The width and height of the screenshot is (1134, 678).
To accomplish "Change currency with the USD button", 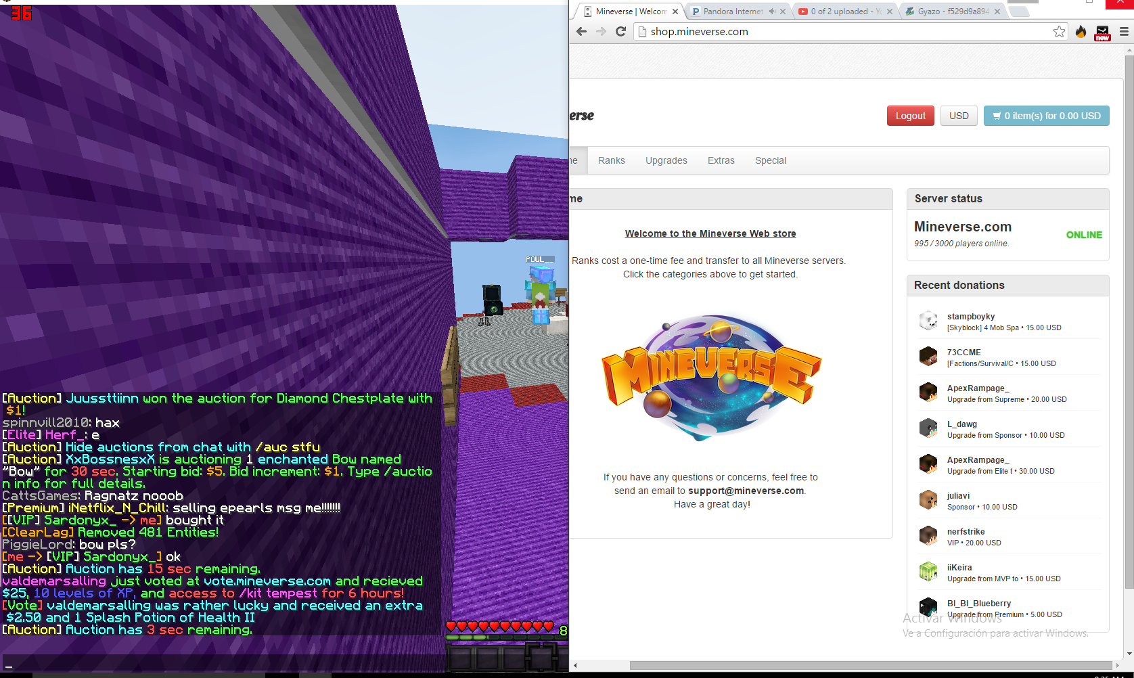I will point(959,116).
